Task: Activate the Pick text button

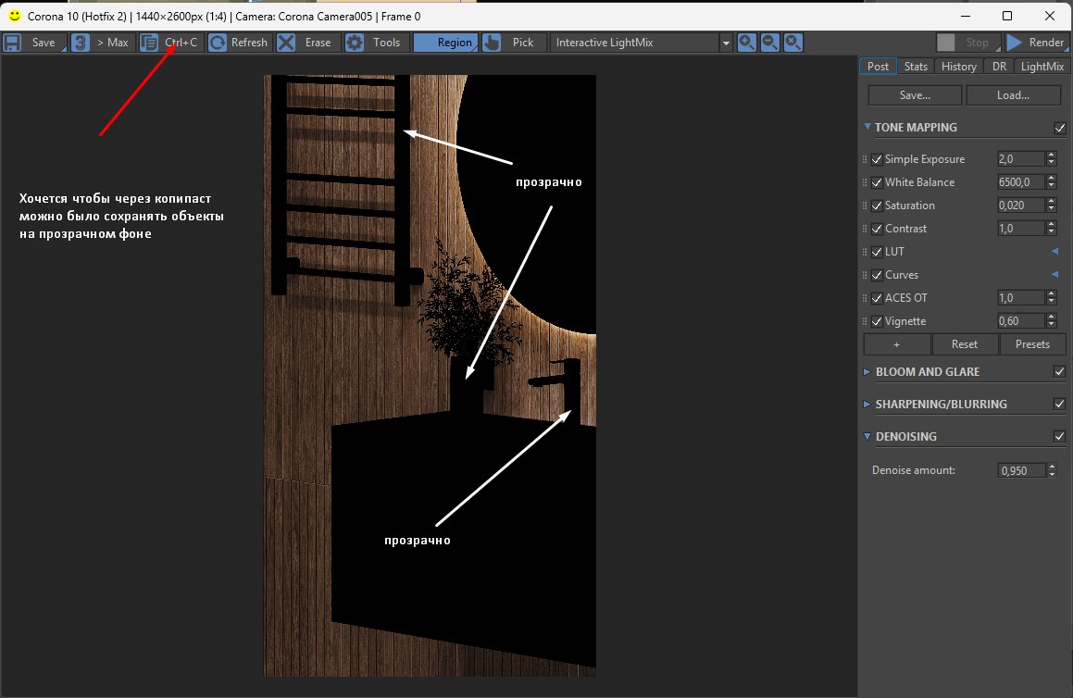Action: pos(523,43)
